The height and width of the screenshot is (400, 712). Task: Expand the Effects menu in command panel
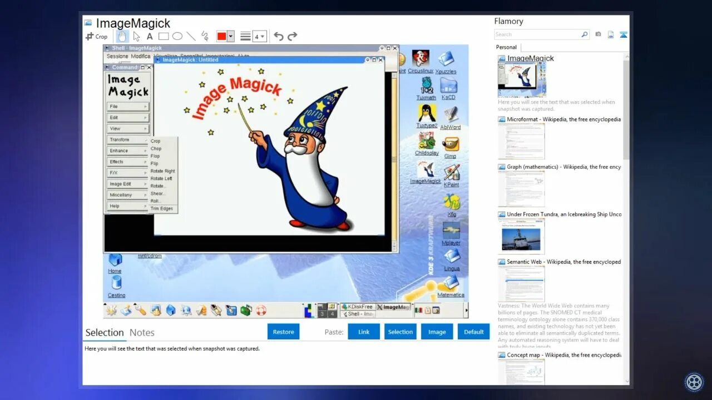click(x=128, y=162)
